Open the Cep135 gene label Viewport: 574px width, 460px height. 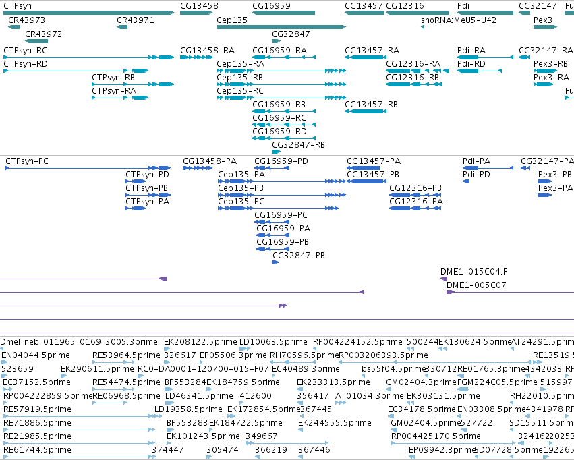pos(232,20)
